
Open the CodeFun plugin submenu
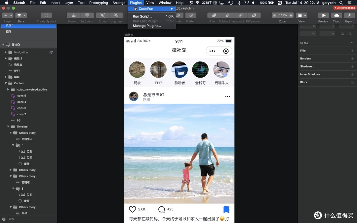click(x=152, y=9)
